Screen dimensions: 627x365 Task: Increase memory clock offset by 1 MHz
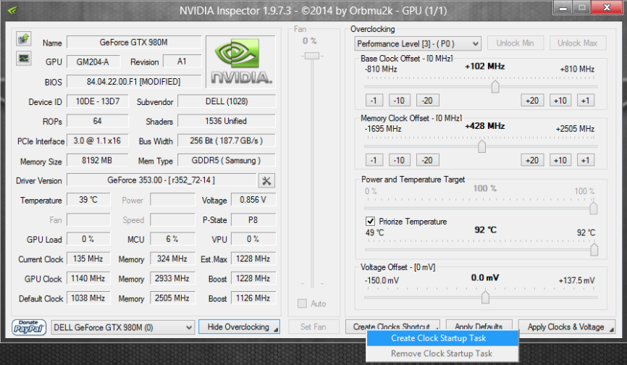pyautogui.click(x=586, y=160)
